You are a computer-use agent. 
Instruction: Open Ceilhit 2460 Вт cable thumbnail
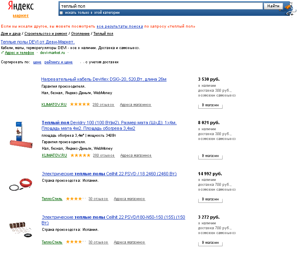pos(21,184)
